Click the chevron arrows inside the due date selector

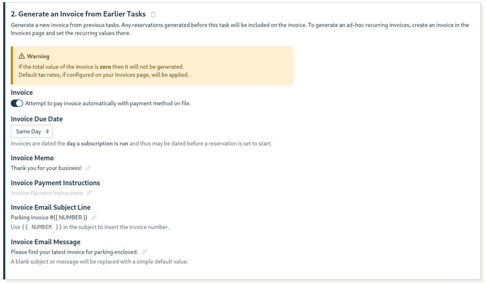coord(47,131)
